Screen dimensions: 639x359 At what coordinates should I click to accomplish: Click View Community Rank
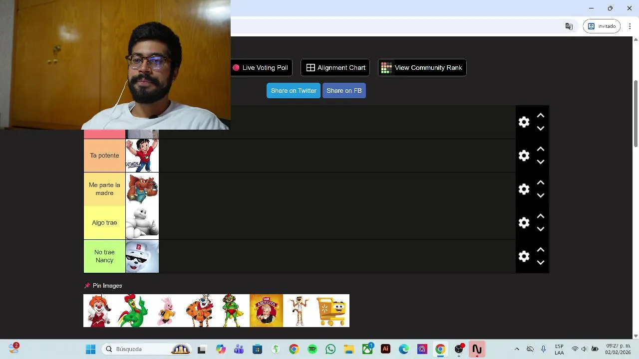[x=422, y=68]
